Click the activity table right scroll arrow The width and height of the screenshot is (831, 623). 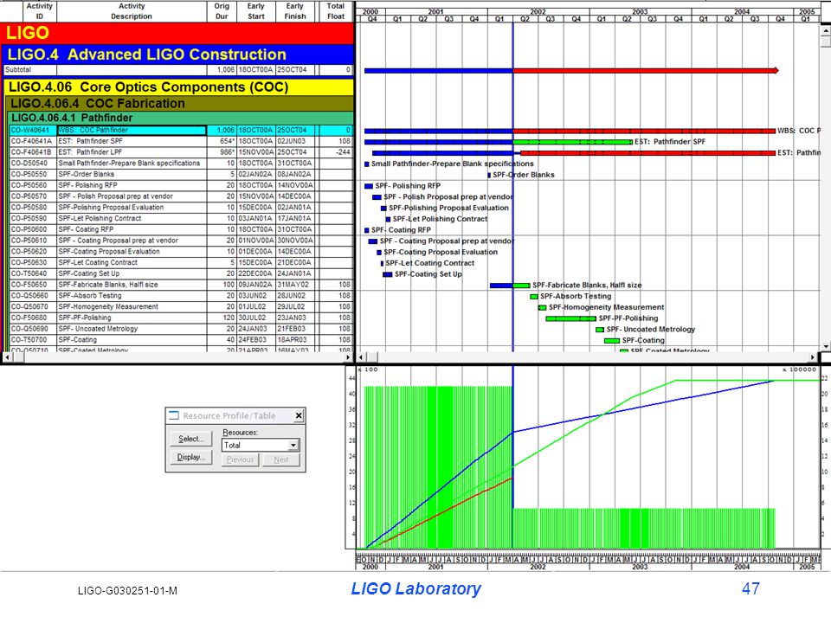click(x=348, y=357)
